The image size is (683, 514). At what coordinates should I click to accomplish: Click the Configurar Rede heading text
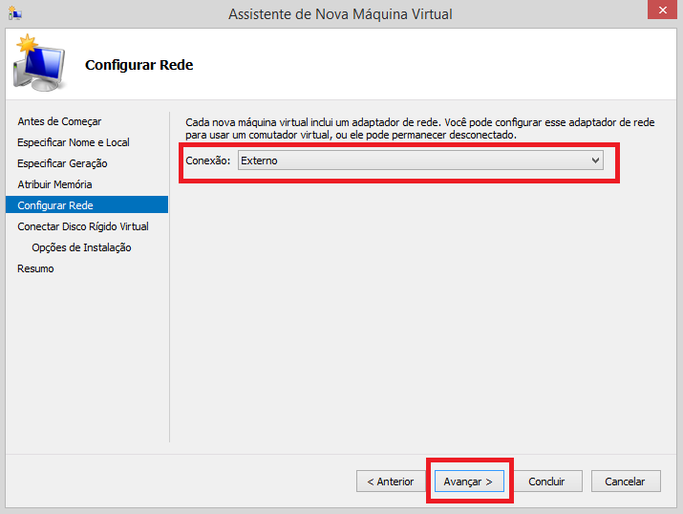pyautogui.click(x=139, y=64)
